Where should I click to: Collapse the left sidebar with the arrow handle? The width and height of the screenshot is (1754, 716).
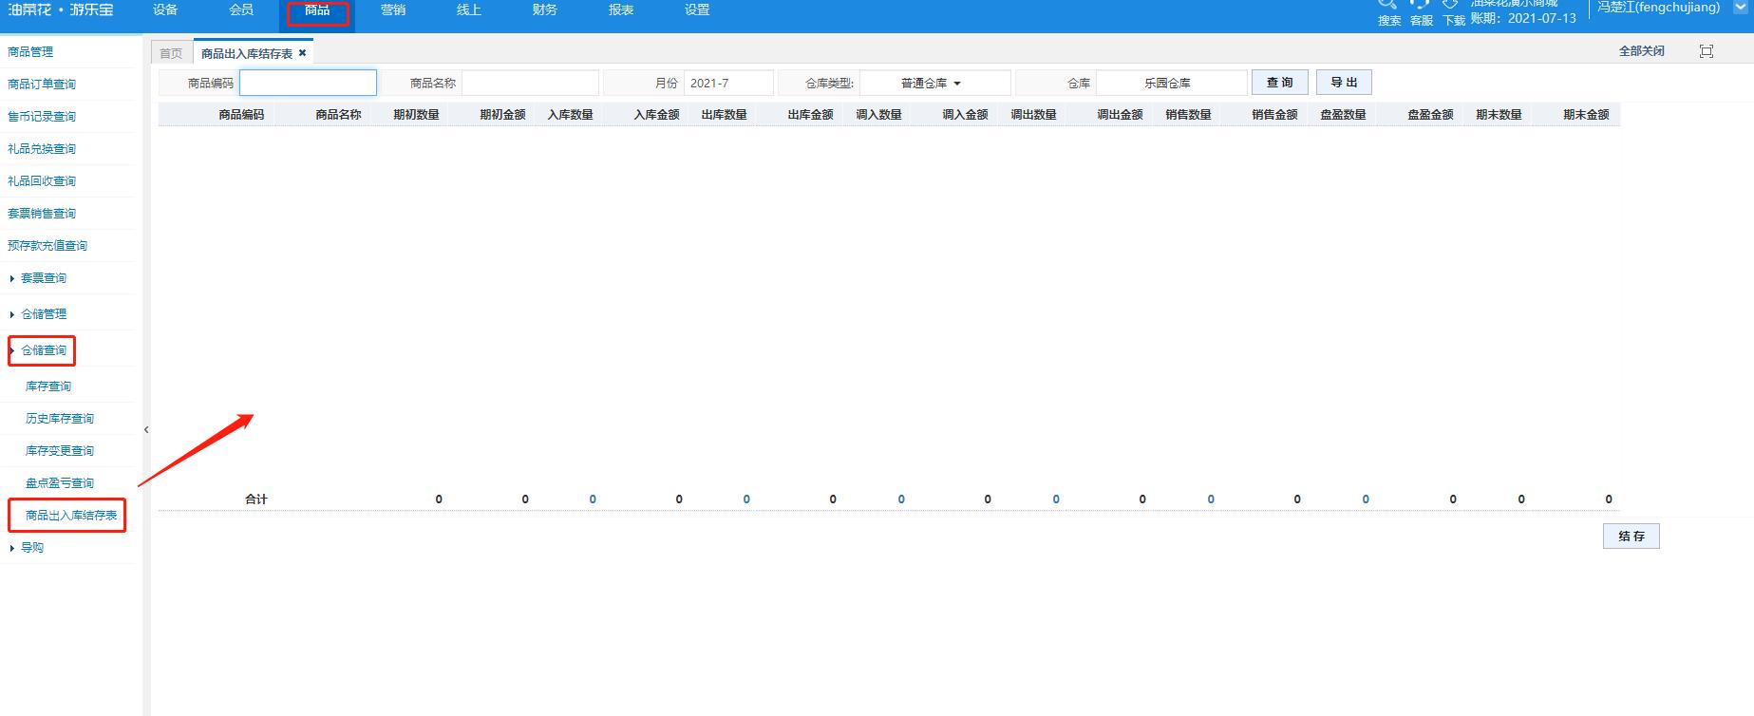tap(146, 430)
